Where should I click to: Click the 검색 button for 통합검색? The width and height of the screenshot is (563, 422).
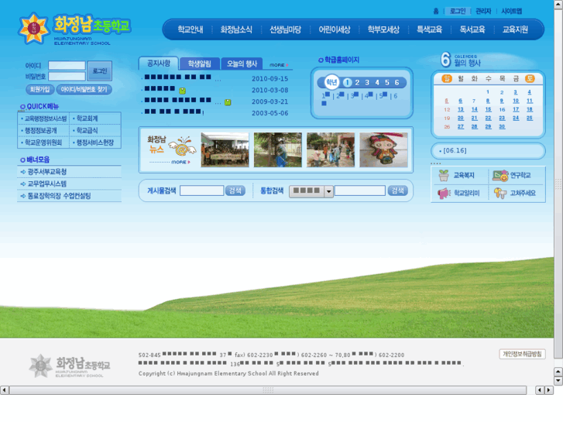coord(398,190)
